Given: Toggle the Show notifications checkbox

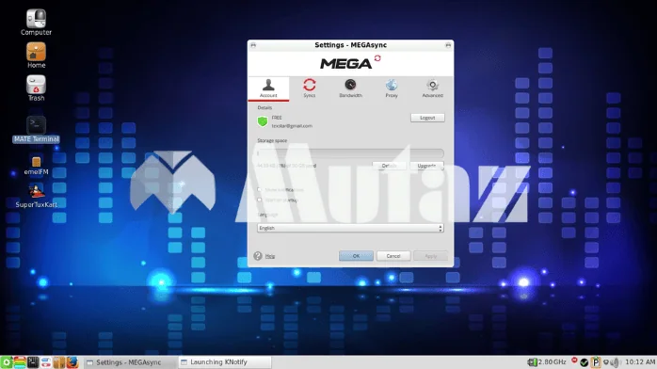Looking at the screenshot, I should click(260, 190).
